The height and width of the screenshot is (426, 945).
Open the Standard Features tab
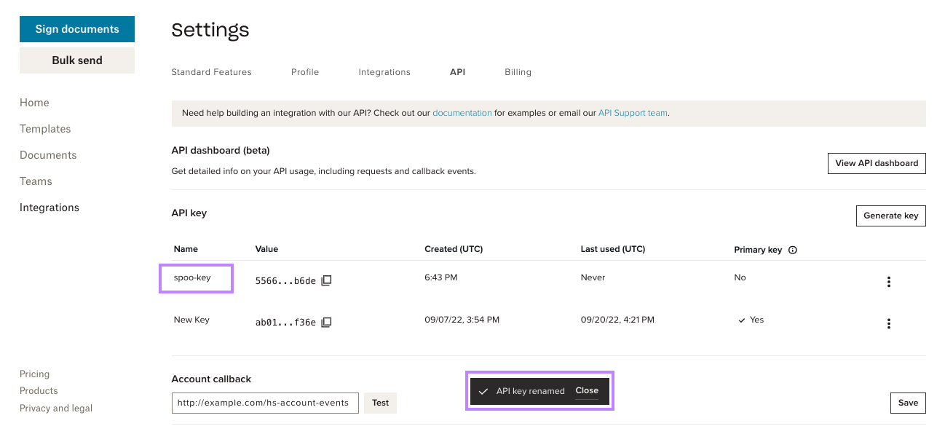[x=211, y=71]
